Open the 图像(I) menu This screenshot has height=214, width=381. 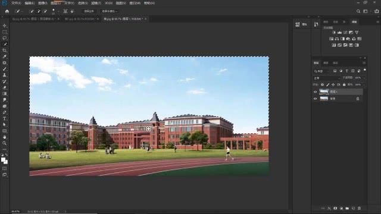click(x=42, y=3)
